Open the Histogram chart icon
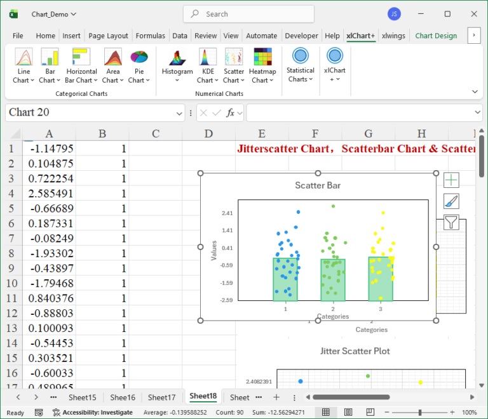488x419 pixels. pos(177,58)
